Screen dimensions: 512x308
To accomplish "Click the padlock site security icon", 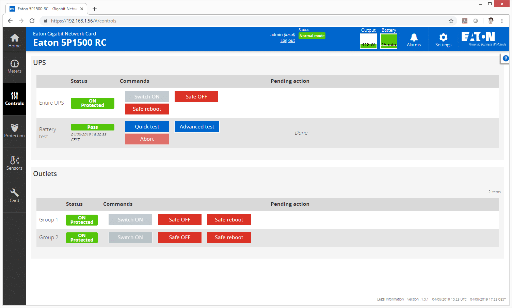I will tap(46, 21).
